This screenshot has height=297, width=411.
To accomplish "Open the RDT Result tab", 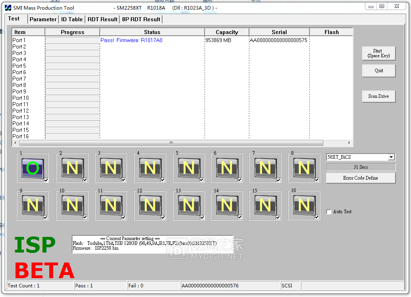I will (102, 19).
